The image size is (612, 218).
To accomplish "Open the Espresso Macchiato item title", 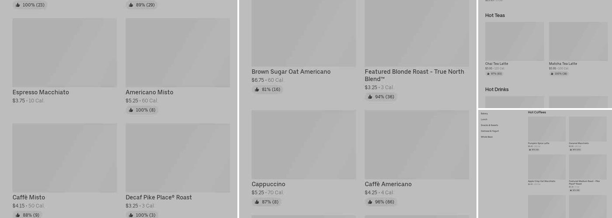I will [41, 92].
